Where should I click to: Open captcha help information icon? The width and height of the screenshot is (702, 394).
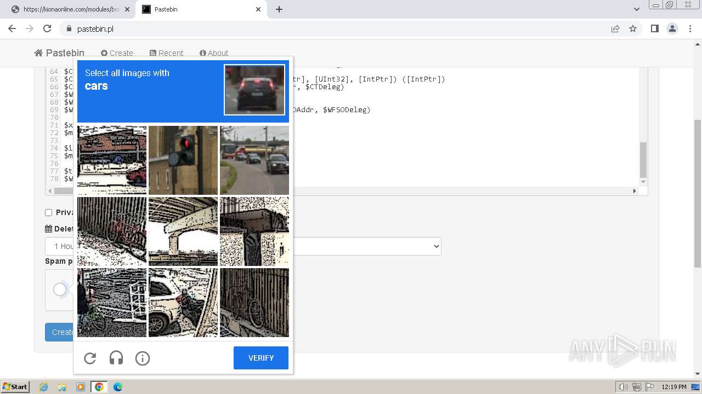click(x=143, y=358)
